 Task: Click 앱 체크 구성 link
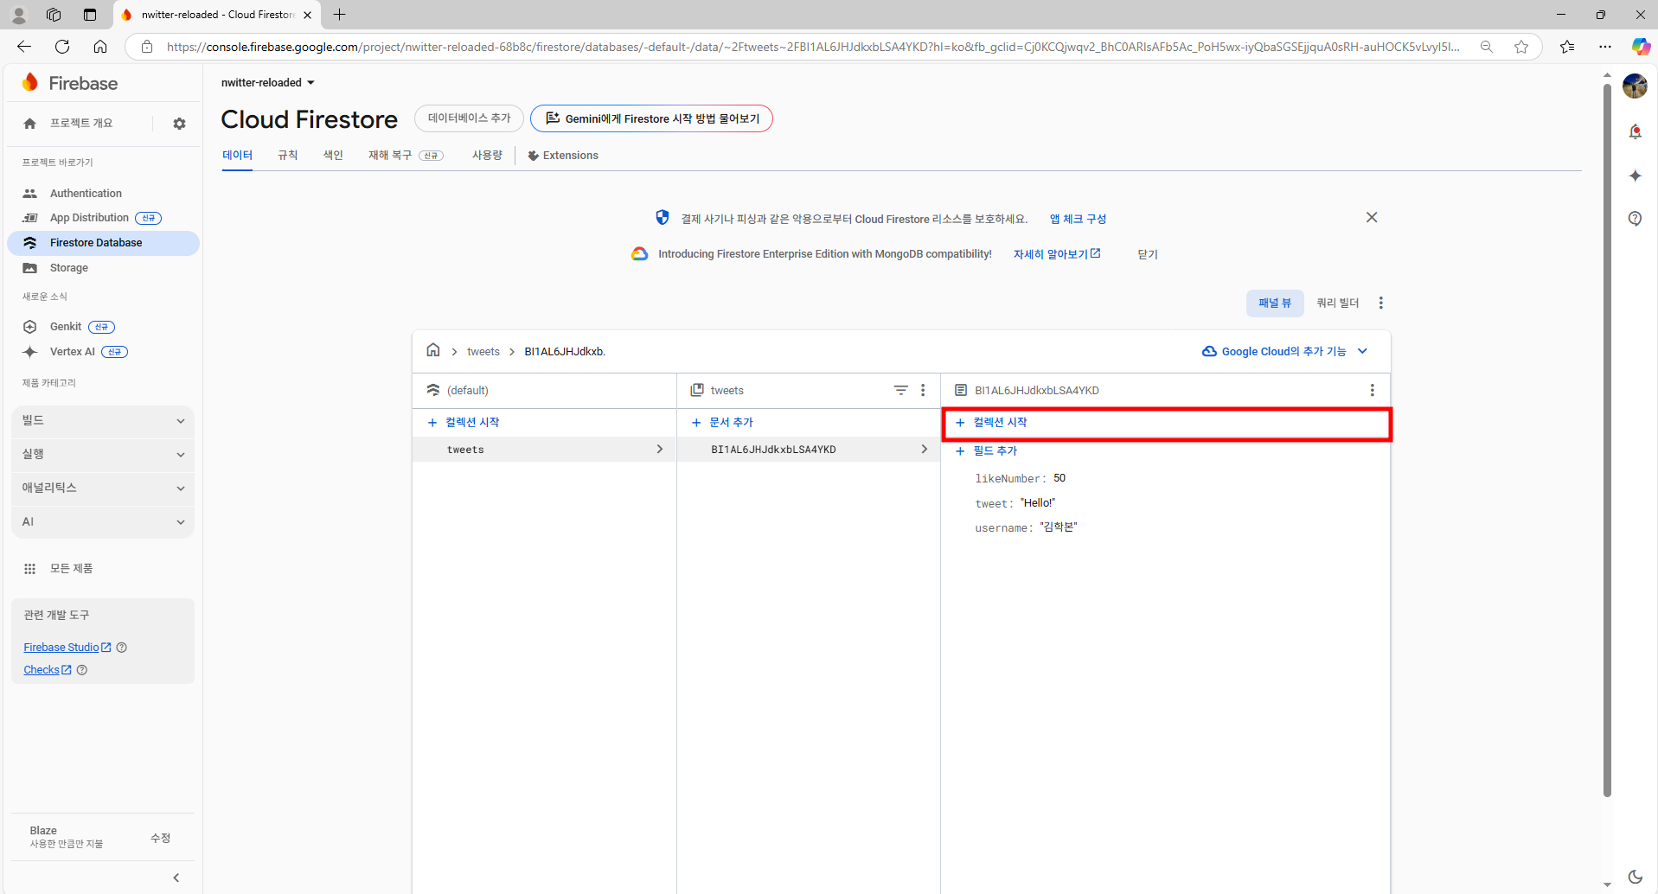pos(1078,219)
